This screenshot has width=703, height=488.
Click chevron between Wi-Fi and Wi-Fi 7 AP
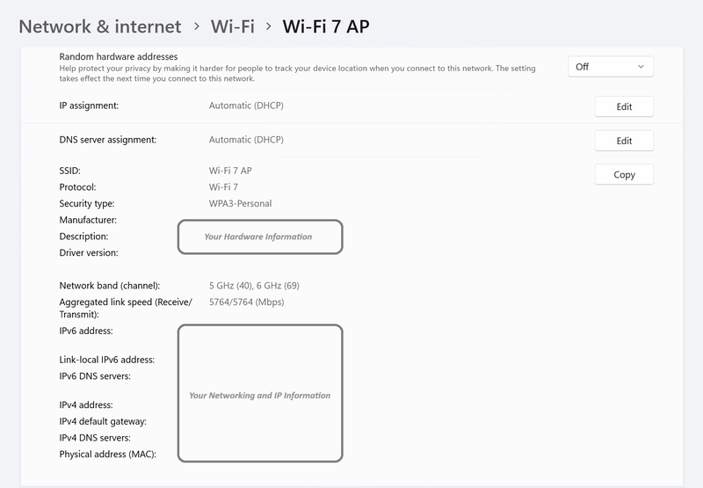[x=268, y=27]
